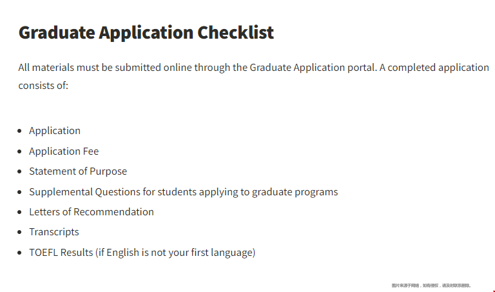Click the Transcripts list item

pos(54,232)
